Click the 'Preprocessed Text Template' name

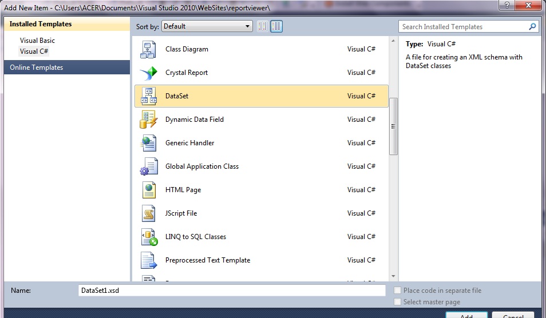click(x=208, y=260)
